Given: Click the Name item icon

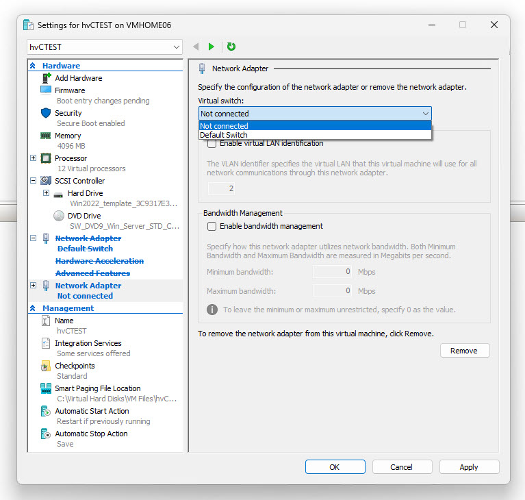Looking at the screenshot, I should 46,321.
